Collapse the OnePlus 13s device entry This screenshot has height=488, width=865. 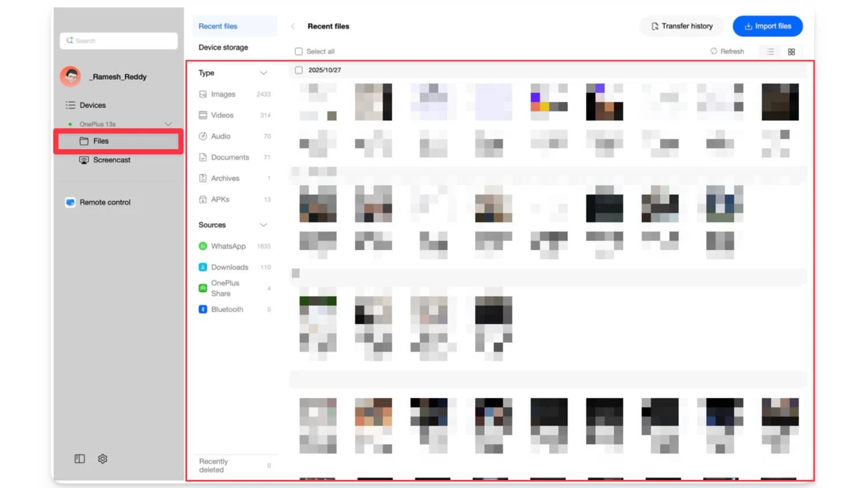(x=168, y=124)
